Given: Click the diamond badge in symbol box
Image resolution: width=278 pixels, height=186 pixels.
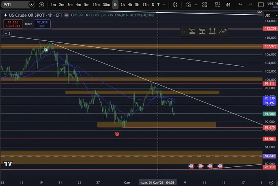Looking at the screenshot, I should tap(31, 4).
